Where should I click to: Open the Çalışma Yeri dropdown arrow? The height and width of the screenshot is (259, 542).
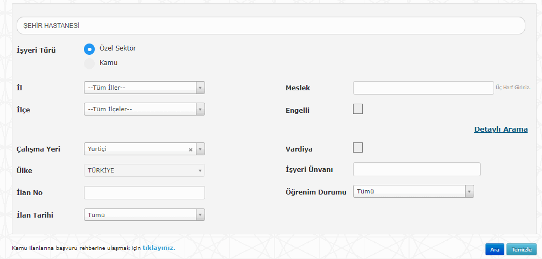coord(200,149)
